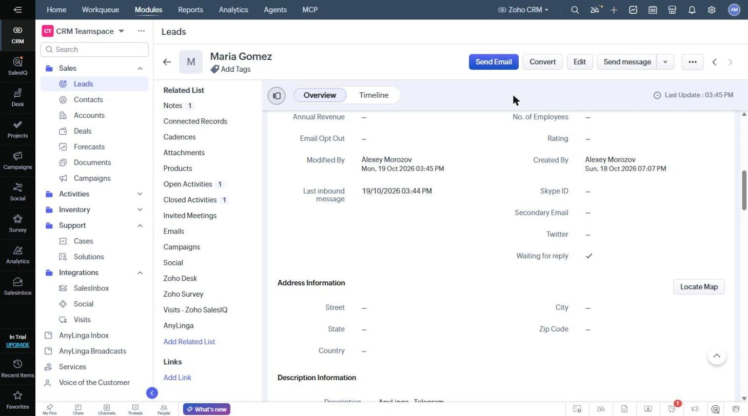Open the Zoho CRM switcher dropdown
This screenshot has height=416, width=748.
(523, 10)
